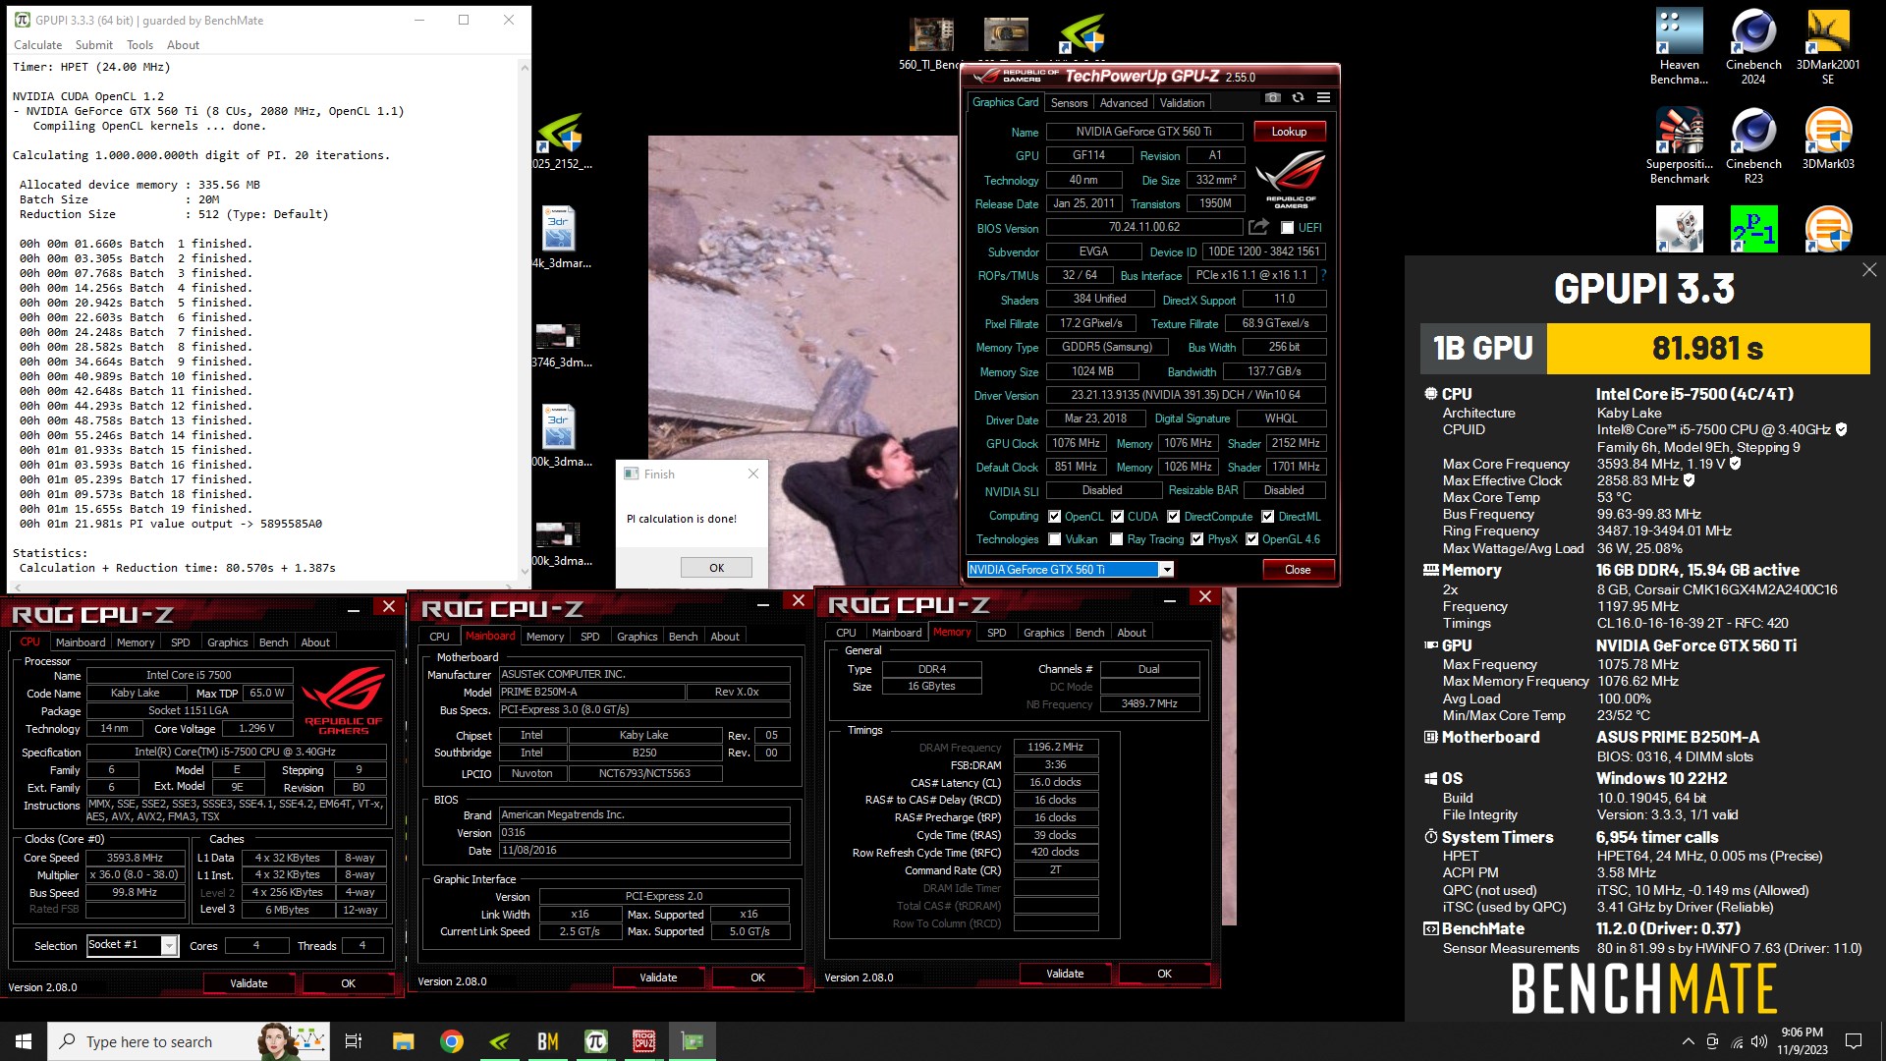Switch to the Validation tab in GPU-Z
The height and width of the screenshot is (1061, 1886).
[x=1182, y=103]
